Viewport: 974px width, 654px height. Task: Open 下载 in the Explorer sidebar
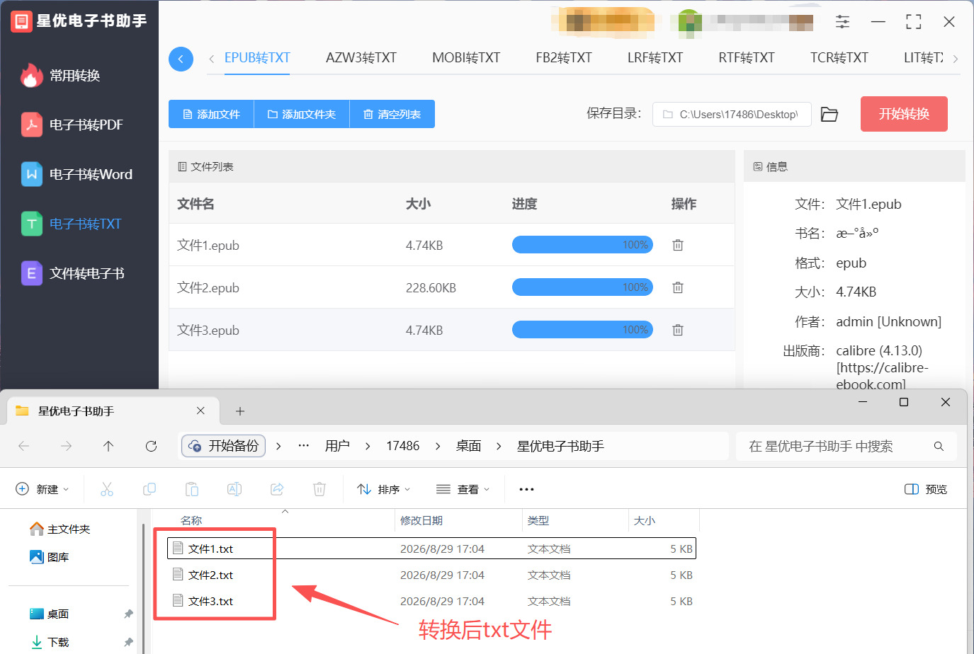pyautogui.click(x=50, y=642)
